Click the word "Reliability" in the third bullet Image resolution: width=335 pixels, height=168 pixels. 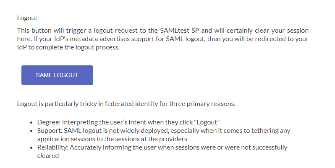coord(52,147)
